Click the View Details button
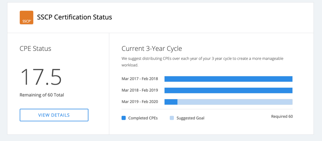Viewport: 322px width, 141px height. (x=54, y=115)
